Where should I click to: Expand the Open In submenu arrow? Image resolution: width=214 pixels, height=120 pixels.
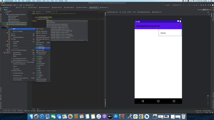[34, 66]
